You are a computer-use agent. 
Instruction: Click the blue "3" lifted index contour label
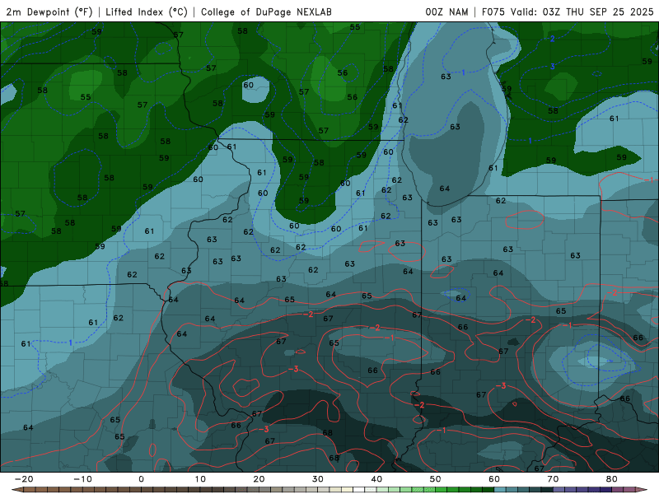[552, 67]
